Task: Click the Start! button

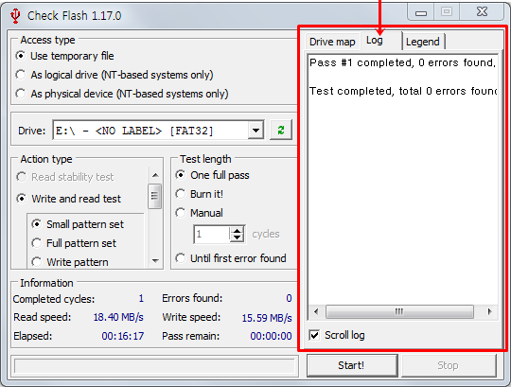Action: [352, 365]
